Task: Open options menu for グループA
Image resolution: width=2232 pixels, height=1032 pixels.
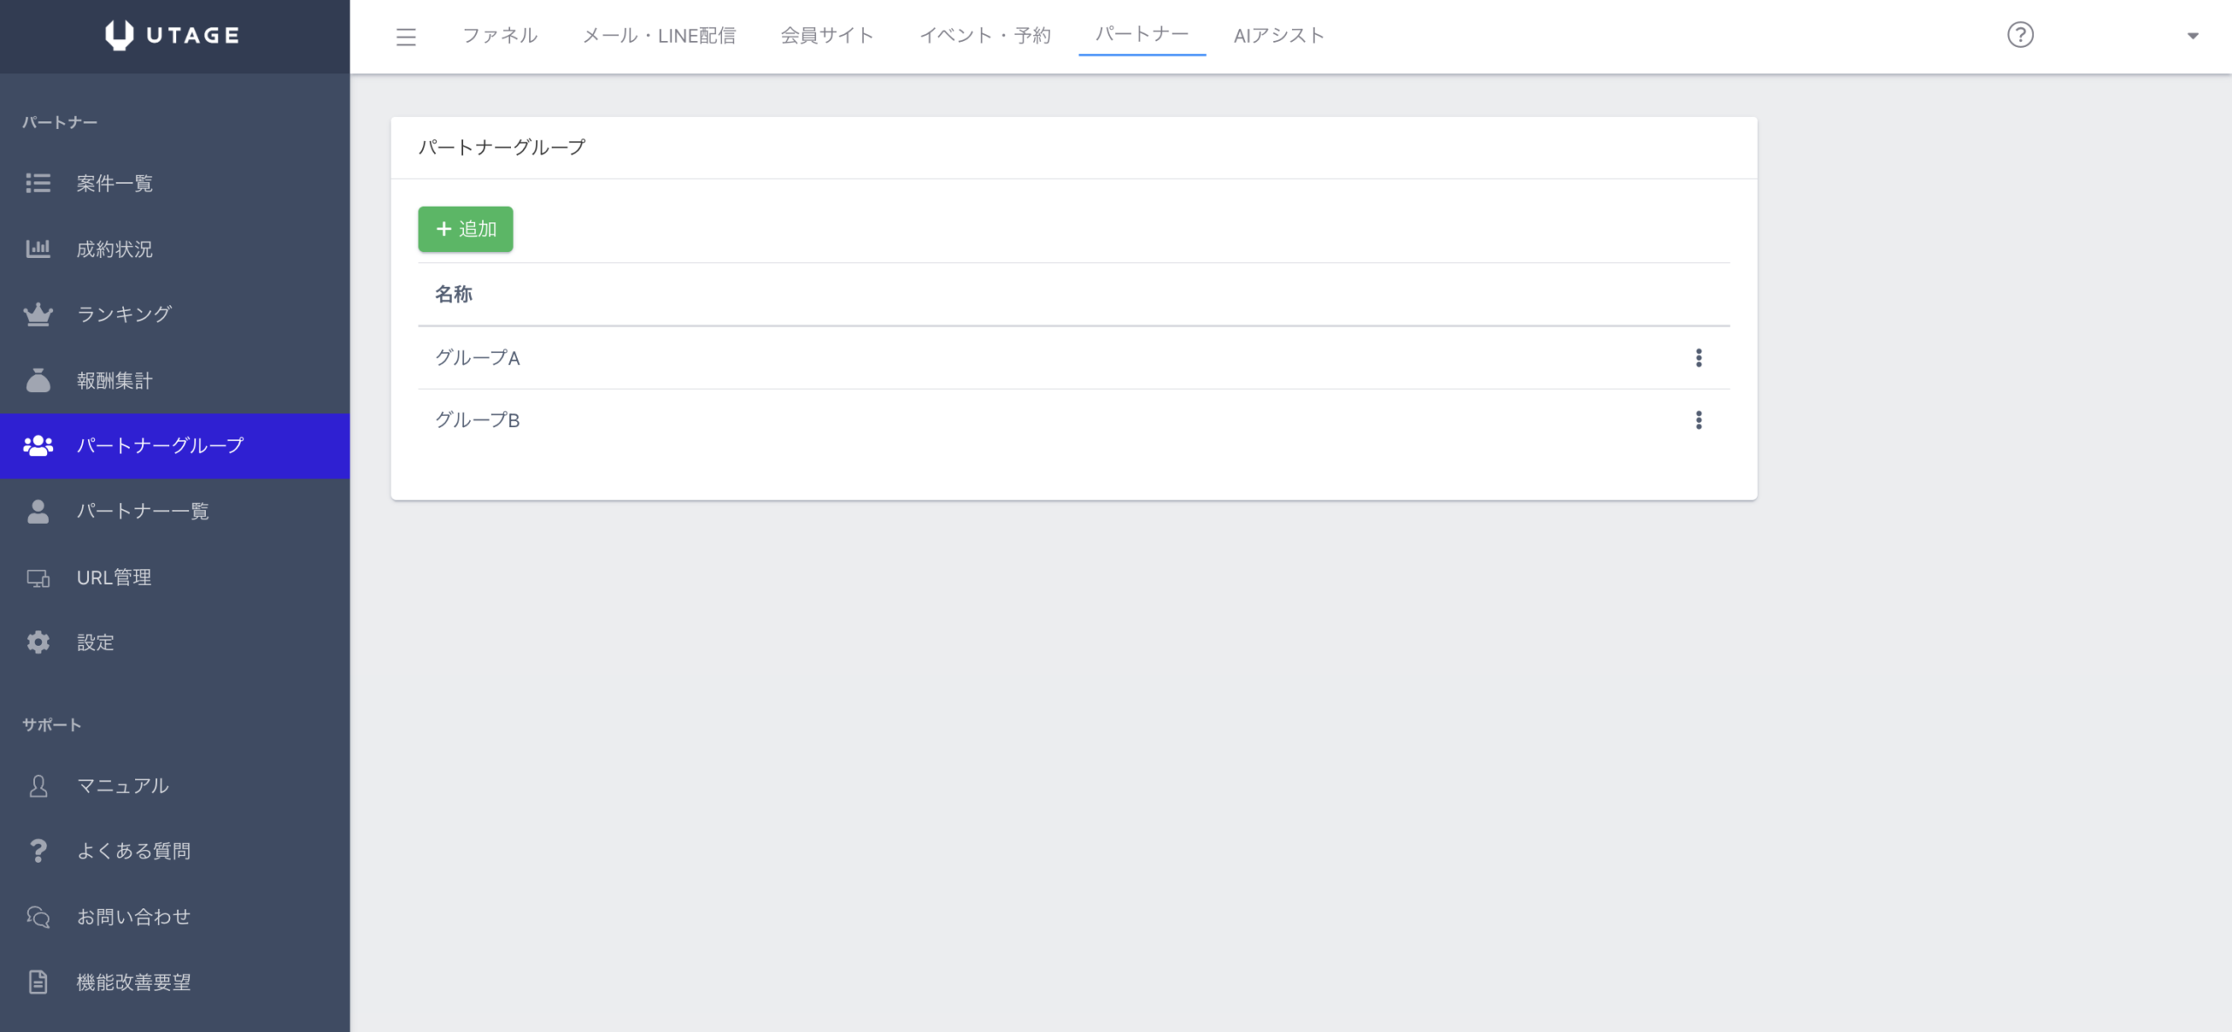Action: [1698, 358]
